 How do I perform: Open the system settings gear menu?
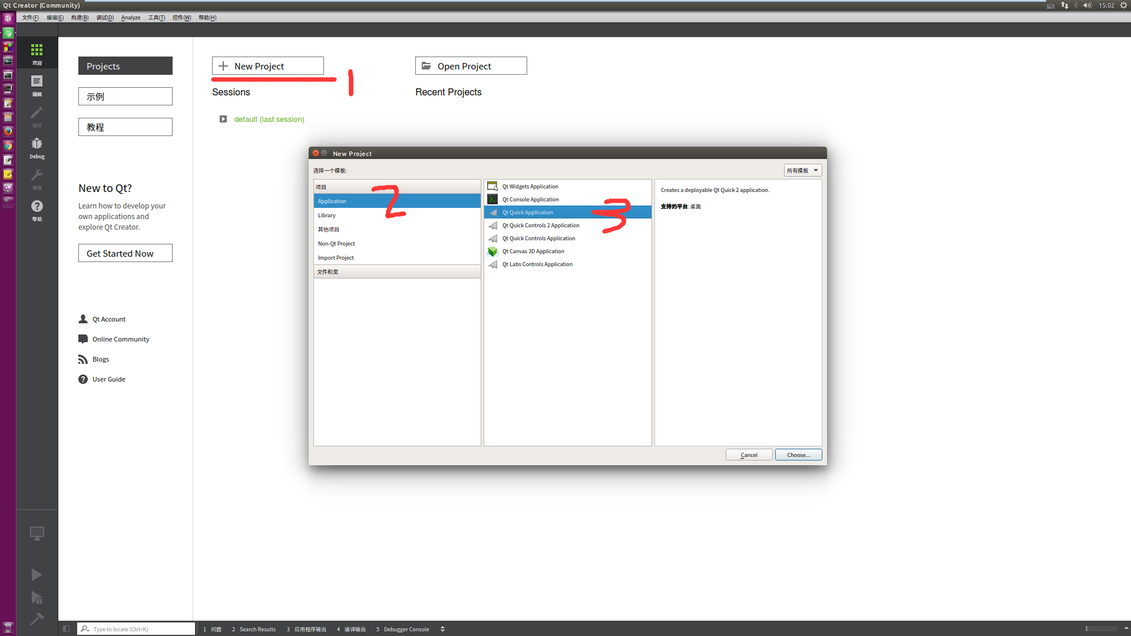click(1123, 5)
